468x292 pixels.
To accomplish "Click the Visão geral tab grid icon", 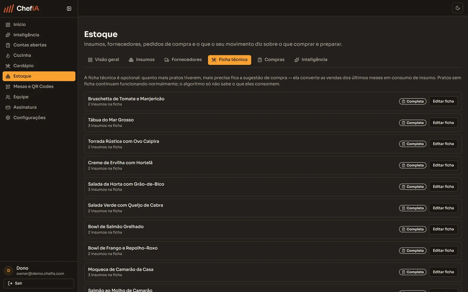I will click(x=90, y=60).
